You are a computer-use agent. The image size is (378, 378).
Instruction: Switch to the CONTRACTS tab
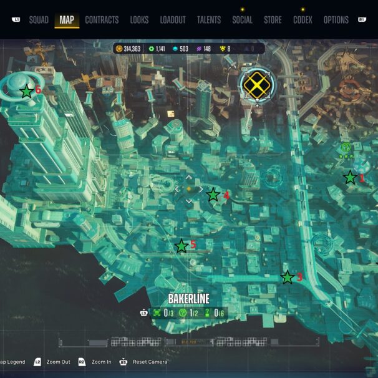click(x=102, y=20)
